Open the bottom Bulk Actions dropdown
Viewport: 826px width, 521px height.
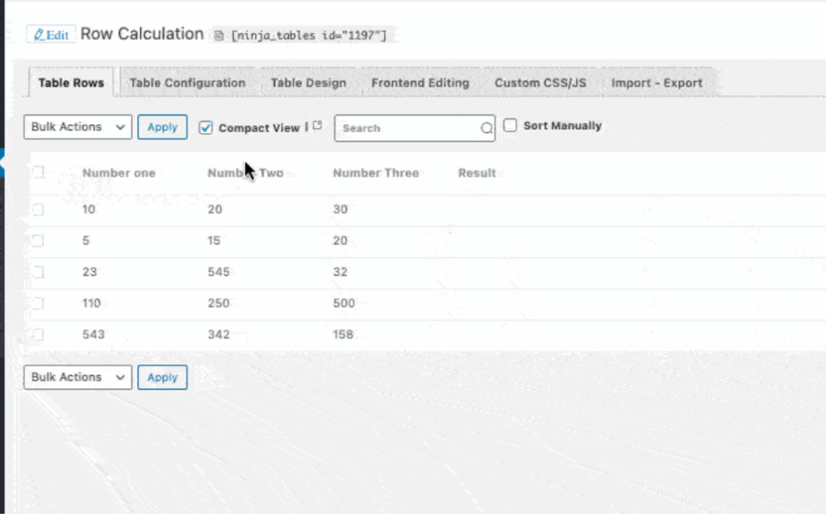tap(78, 377)
